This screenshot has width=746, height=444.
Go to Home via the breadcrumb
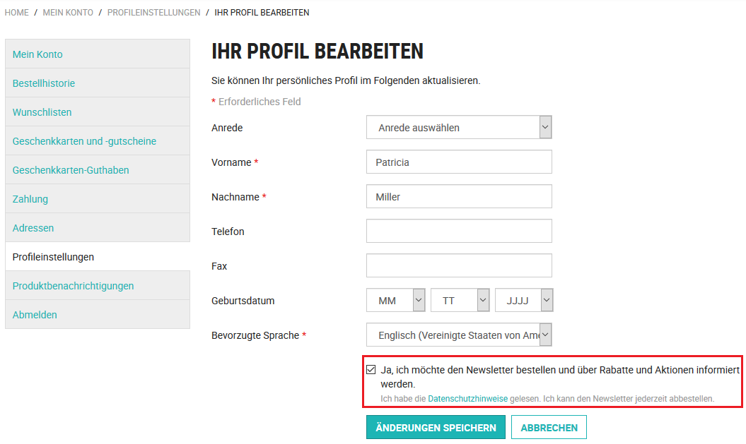point(16,12)
